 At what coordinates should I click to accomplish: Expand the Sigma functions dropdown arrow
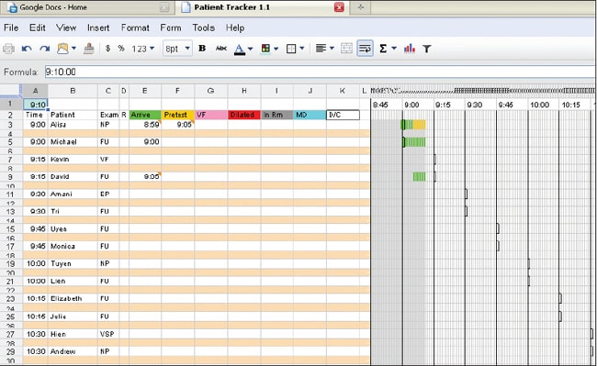pos(394,49)
